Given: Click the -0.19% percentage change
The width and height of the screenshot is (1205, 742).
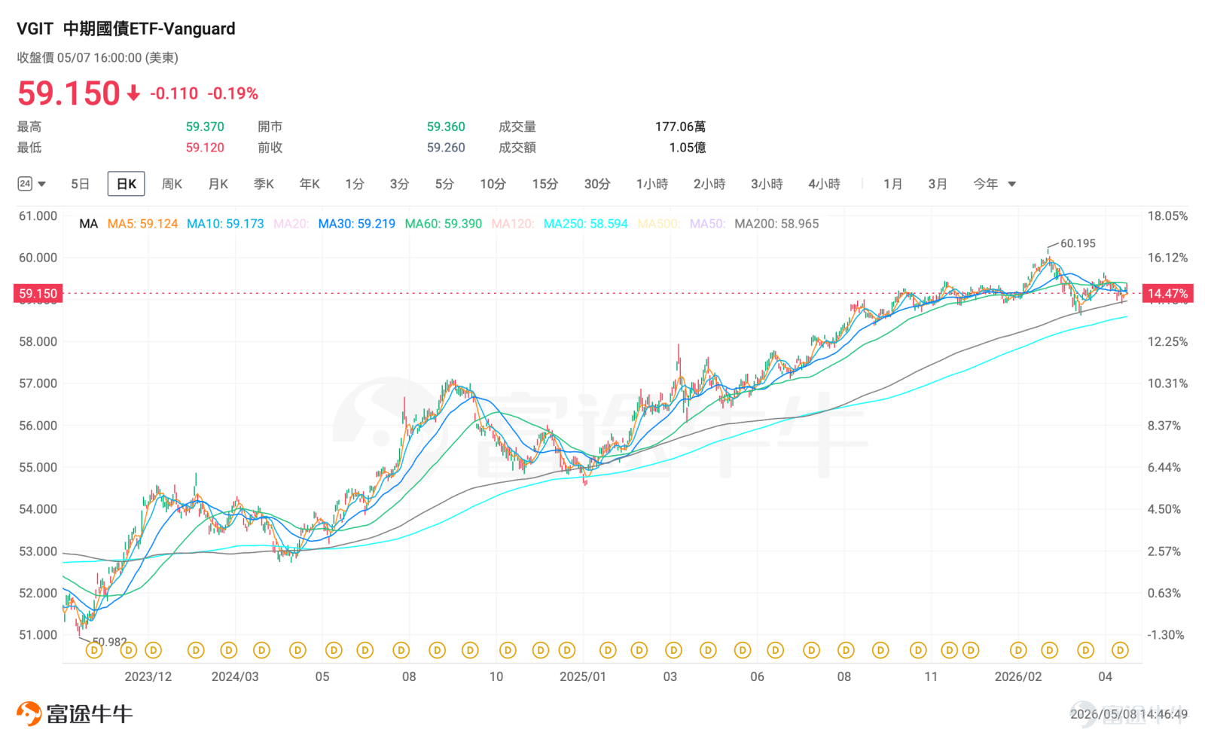Looking at the screenshot, I should [x=233, y=93].
